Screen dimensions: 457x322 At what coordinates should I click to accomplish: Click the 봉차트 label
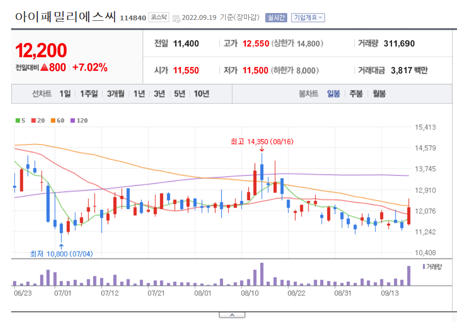click(309, 94)
